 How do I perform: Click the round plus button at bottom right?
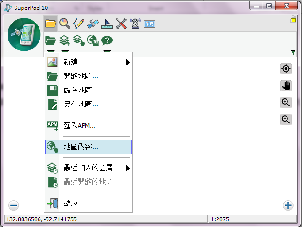(x=288, y=205)
